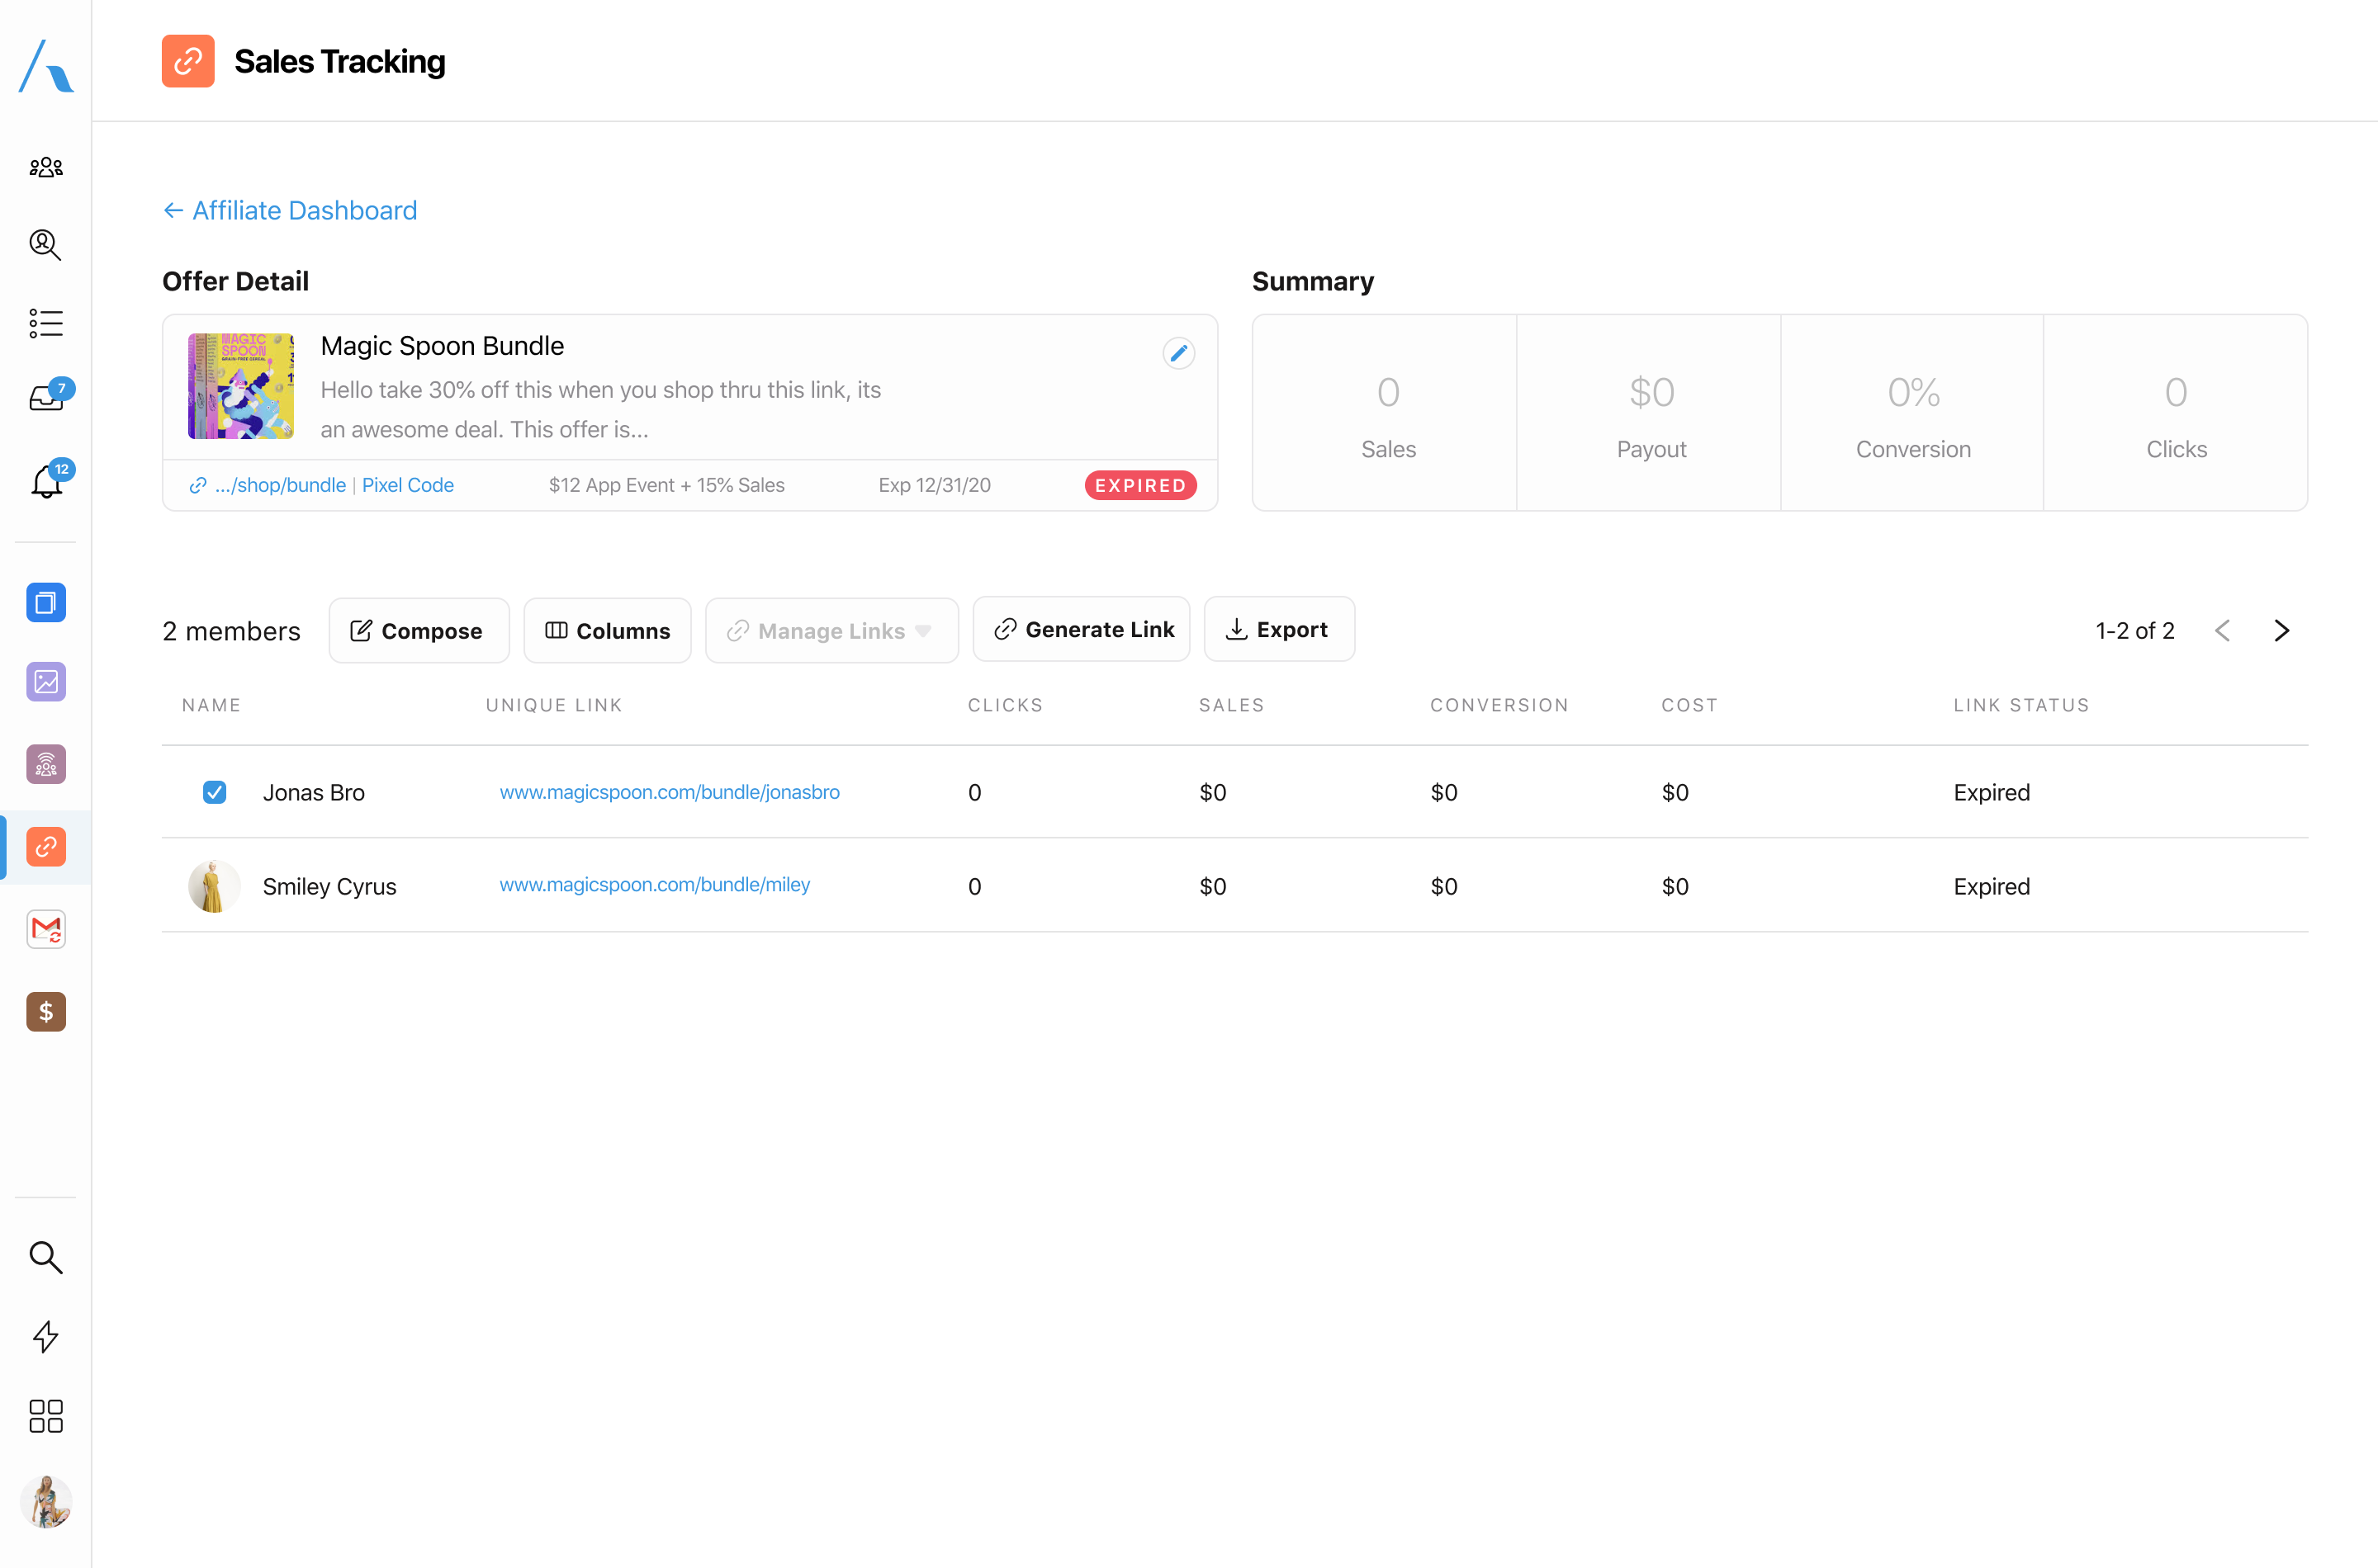Viewport: 2378px width, 1568px height.
Task: Click the lightning bolt icon in sidebar
Action: tap(46, 1336)
